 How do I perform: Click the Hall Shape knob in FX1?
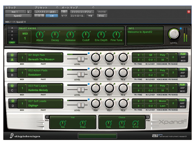83,123
